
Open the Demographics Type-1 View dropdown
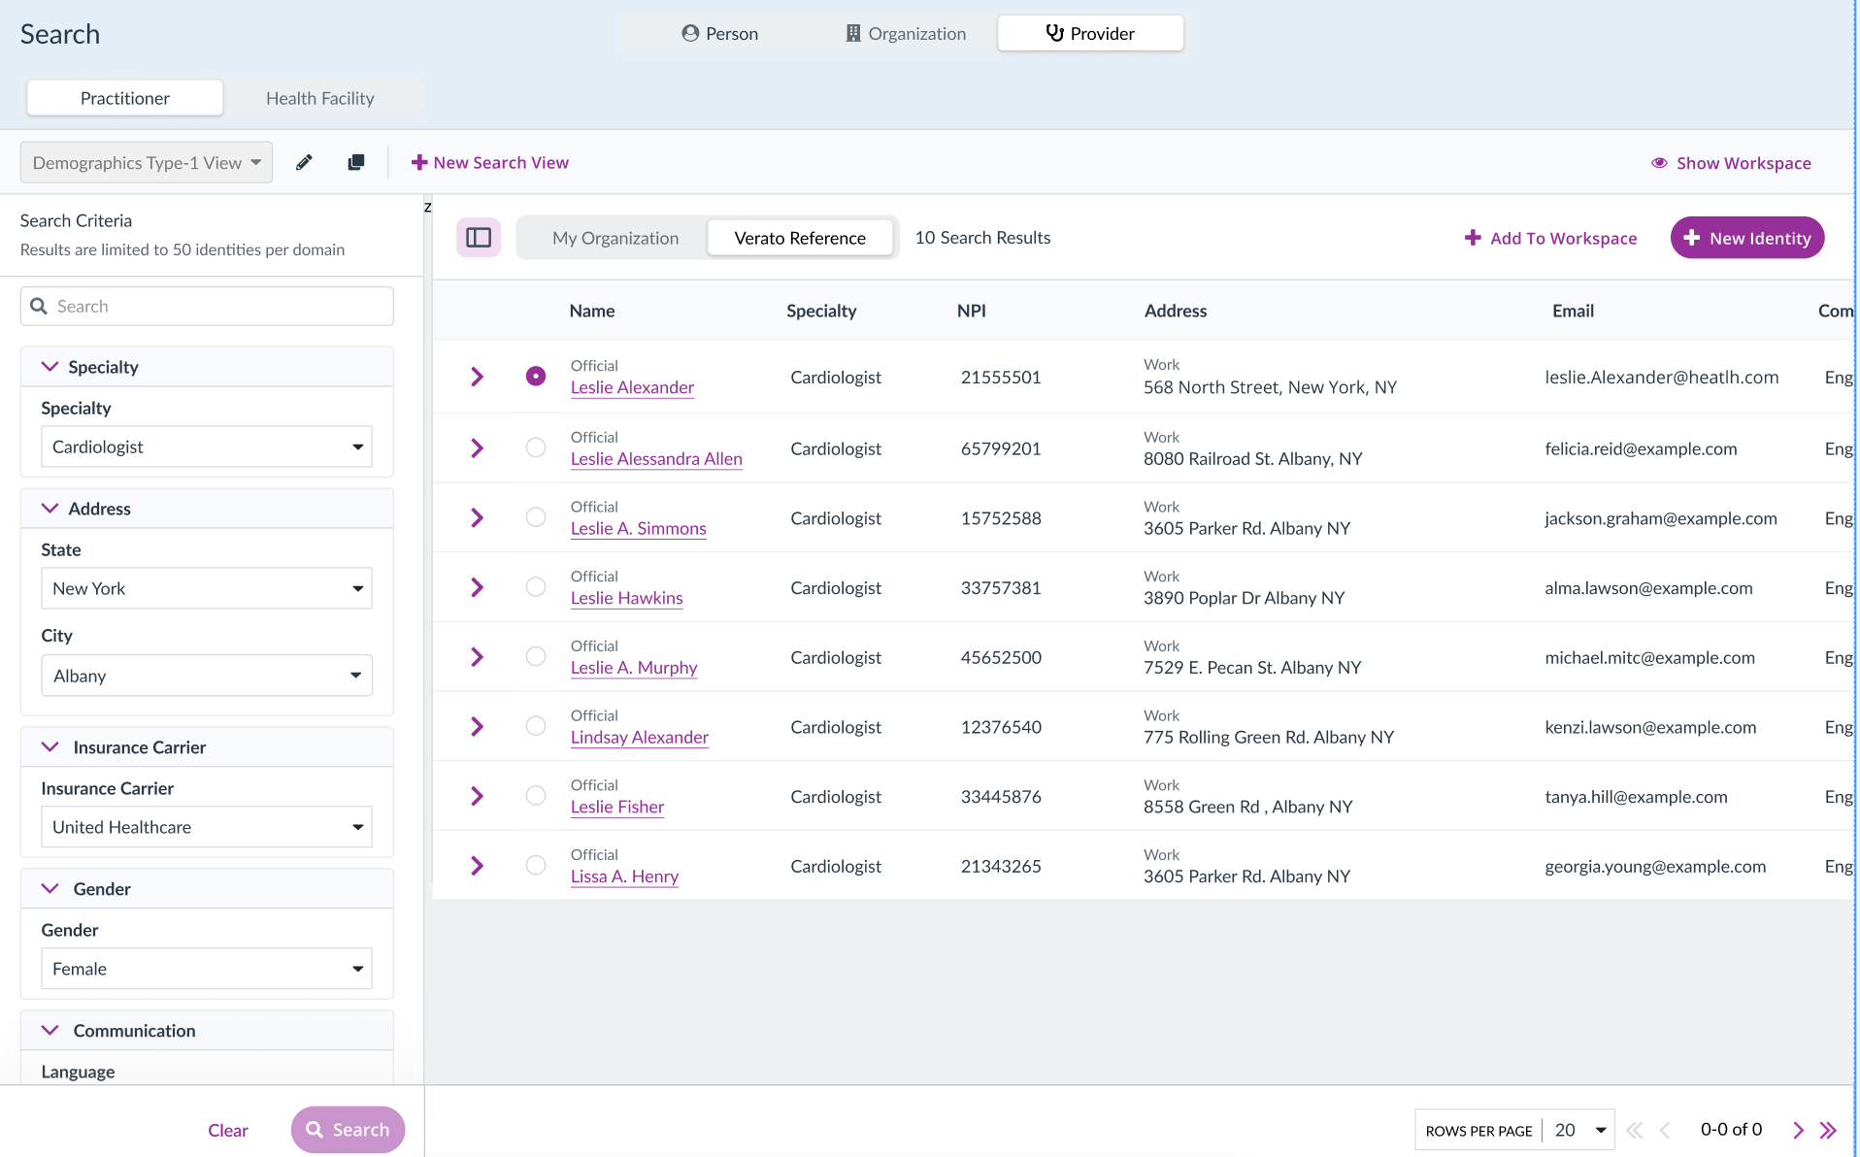pyautogui.click(x=147, y=162)
